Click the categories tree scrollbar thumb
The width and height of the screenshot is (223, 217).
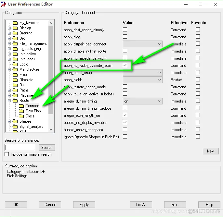click(x=51, y=70)
